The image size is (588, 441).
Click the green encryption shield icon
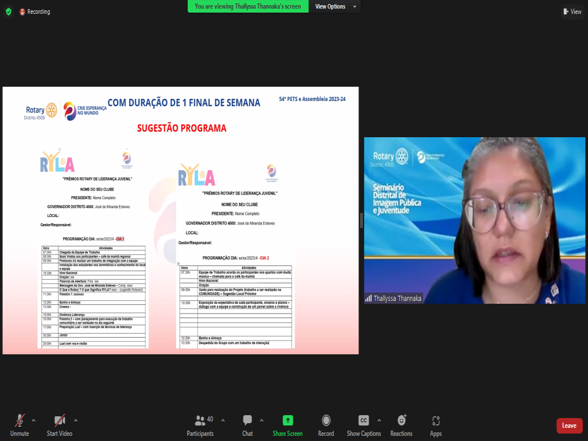click(x=8, y=11)
